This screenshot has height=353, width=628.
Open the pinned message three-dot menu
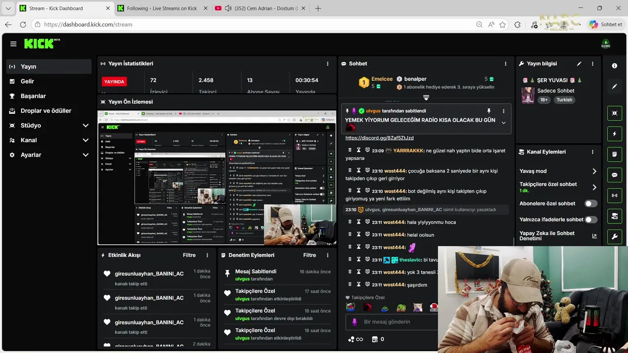tap(503, 111)
